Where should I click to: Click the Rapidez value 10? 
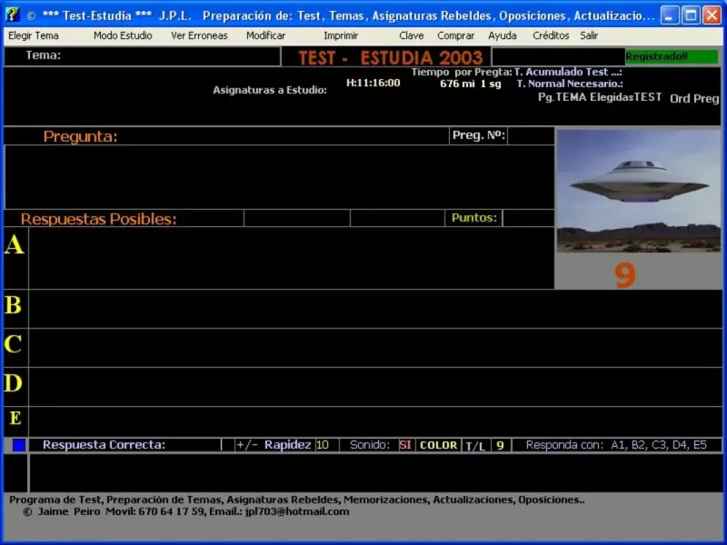[323, 445]
